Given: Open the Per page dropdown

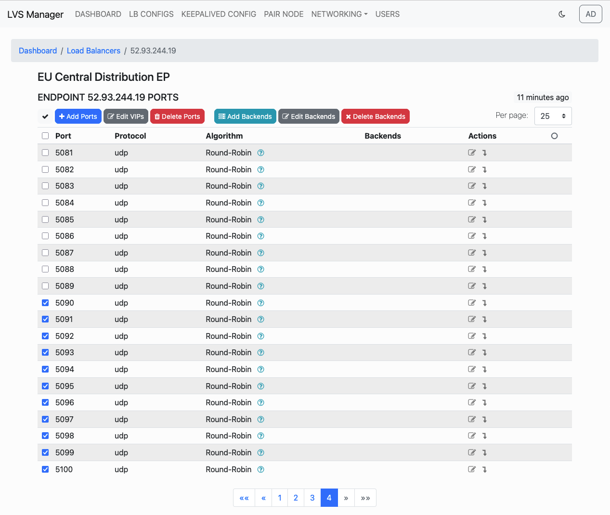Looking at the screenshot, I should (553, 116).
